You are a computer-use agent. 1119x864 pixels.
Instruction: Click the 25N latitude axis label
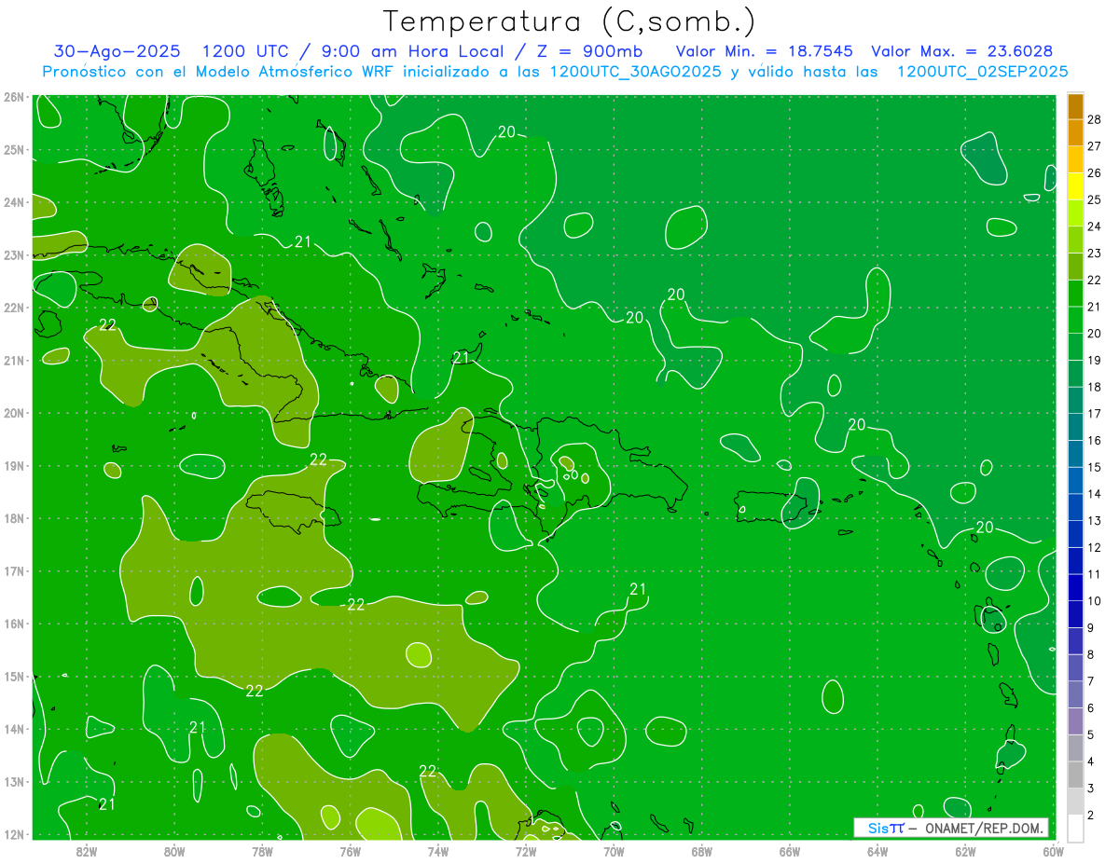coord(13,149)
